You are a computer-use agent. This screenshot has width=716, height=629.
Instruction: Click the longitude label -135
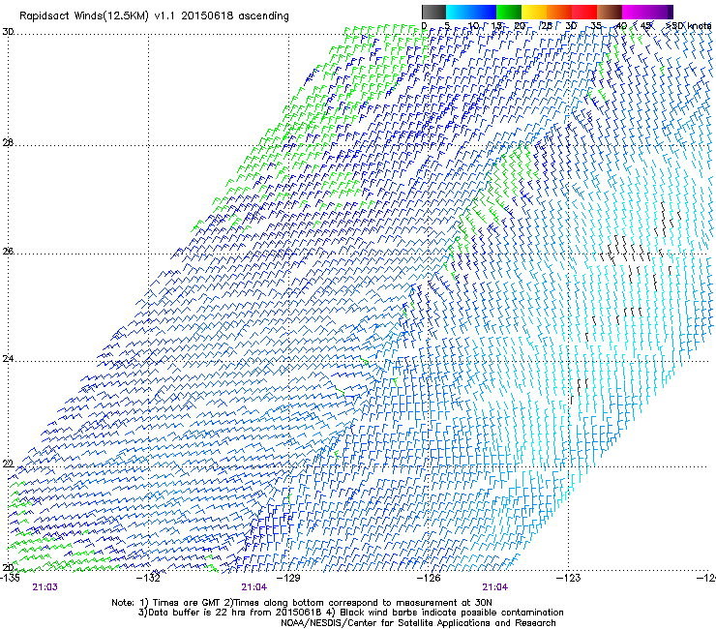(x=10, y=578)
